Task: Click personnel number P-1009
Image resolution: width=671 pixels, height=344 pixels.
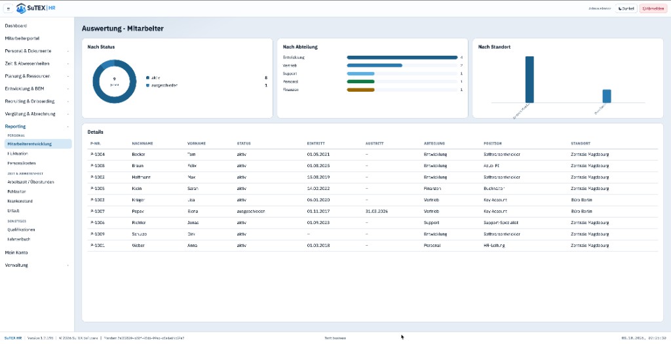Action: 98,234
